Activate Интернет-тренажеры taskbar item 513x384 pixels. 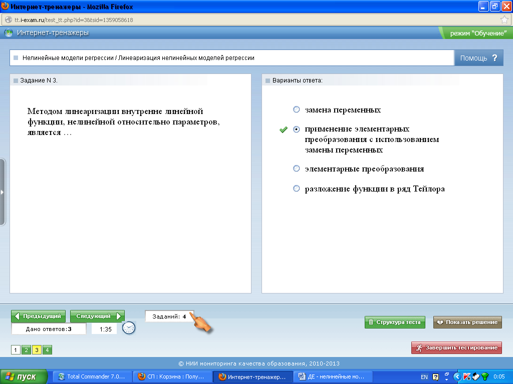pyautogui.click(x=252, y=377)
